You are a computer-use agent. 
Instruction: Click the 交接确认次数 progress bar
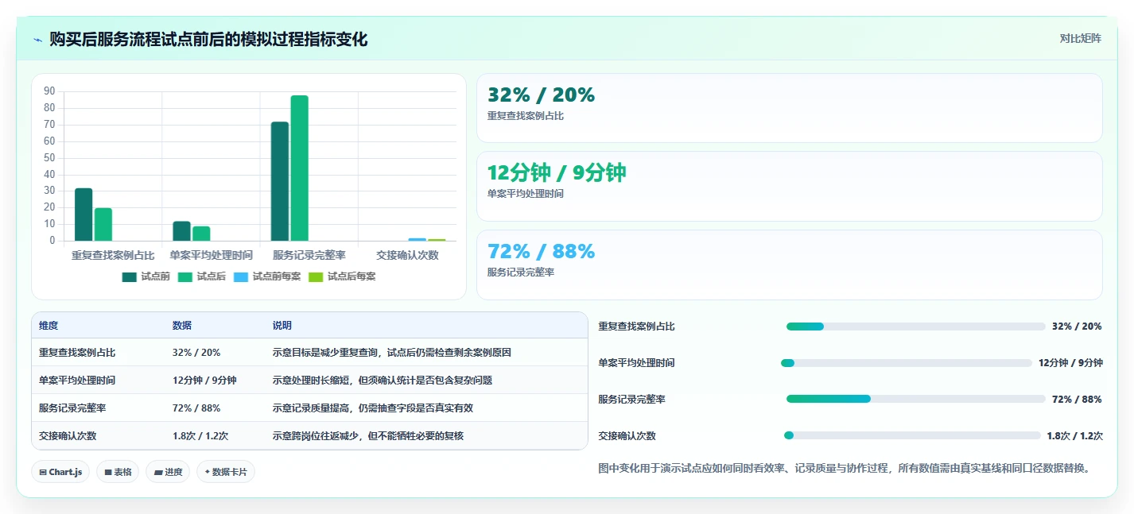912,435
